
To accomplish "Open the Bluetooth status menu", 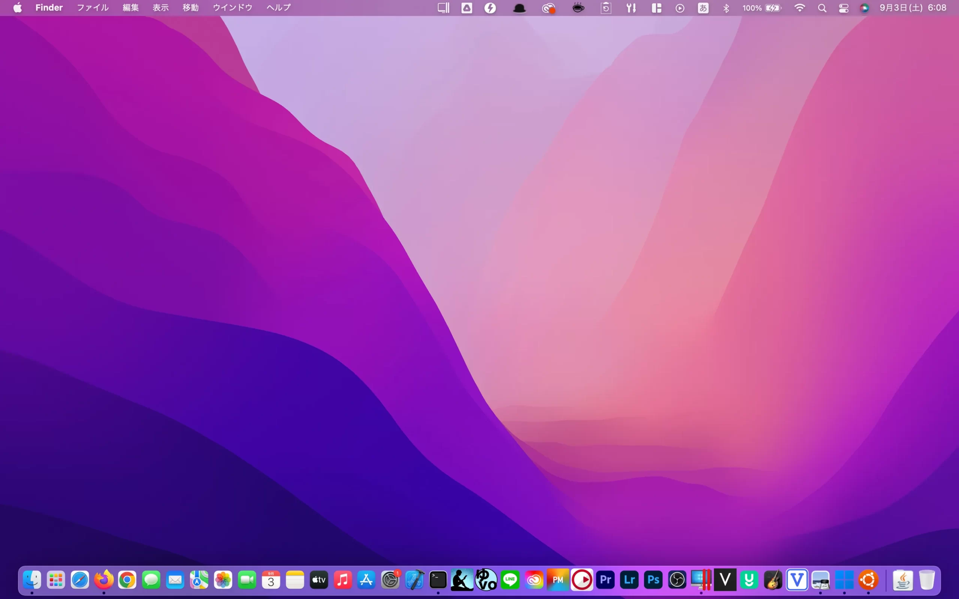I will coord(726,8).
